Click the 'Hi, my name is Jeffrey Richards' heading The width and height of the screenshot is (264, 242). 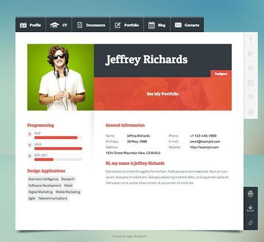click(x=135, y=163)
